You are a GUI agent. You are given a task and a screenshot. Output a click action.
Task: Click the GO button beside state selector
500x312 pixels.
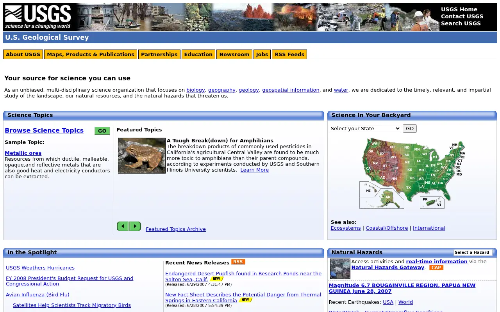click(410, 128)
